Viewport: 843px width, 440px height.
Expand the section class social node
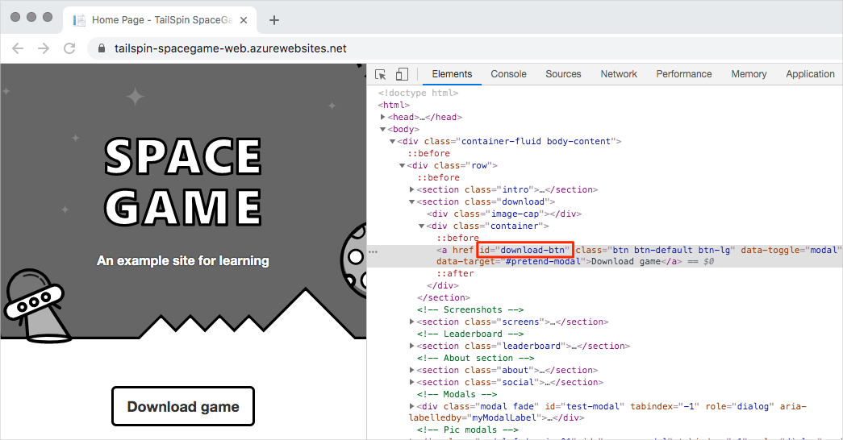[412, 382]
